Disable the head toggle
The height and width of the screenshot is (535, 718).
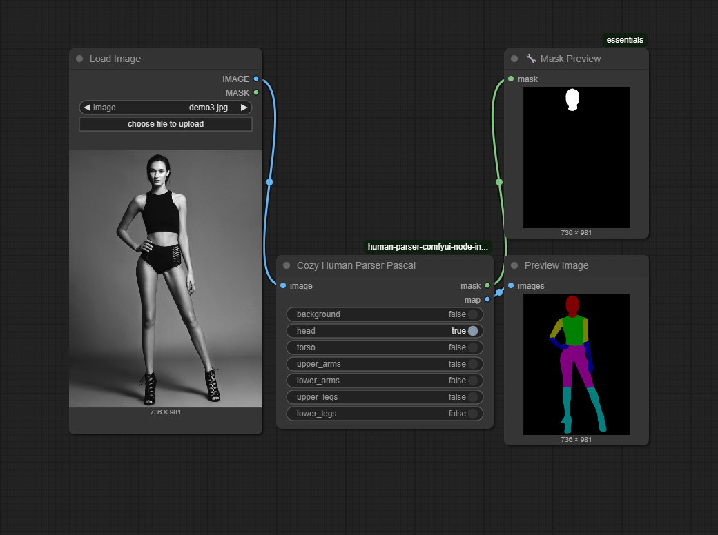point(472,331)
